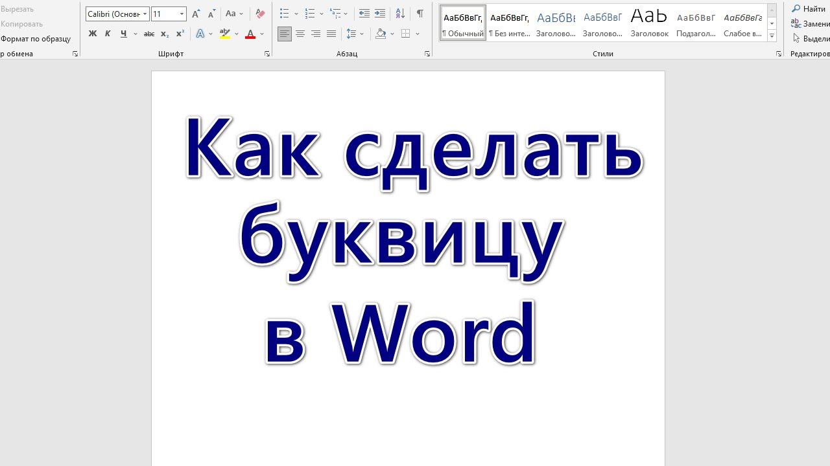Apply the Без интервала style
Image resolution: width=830 pixels, height=466 pixels.
(x=509, y=23)
